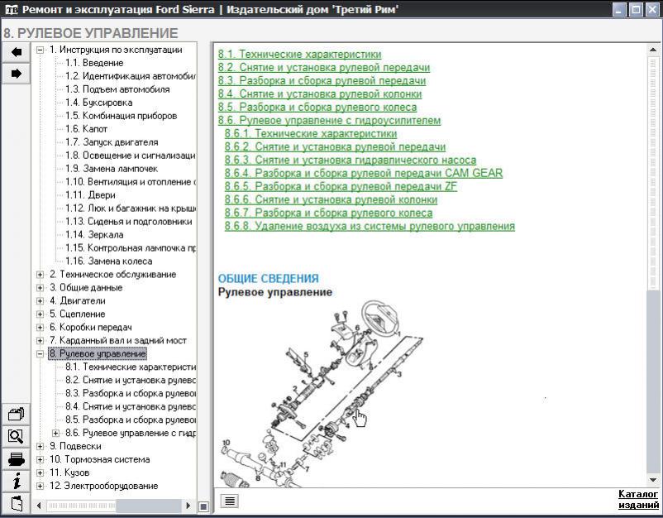This screenshot has width=663, height=518.
Task: Collapse '1. Инструкция по эксплуатации' node
Action: 41,50
